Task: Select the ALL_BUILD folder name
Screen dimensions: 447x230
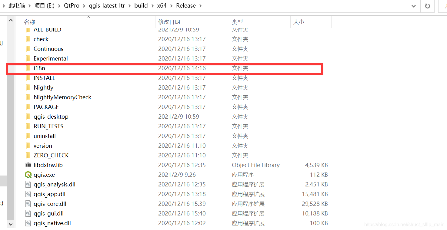Action: 47,30
